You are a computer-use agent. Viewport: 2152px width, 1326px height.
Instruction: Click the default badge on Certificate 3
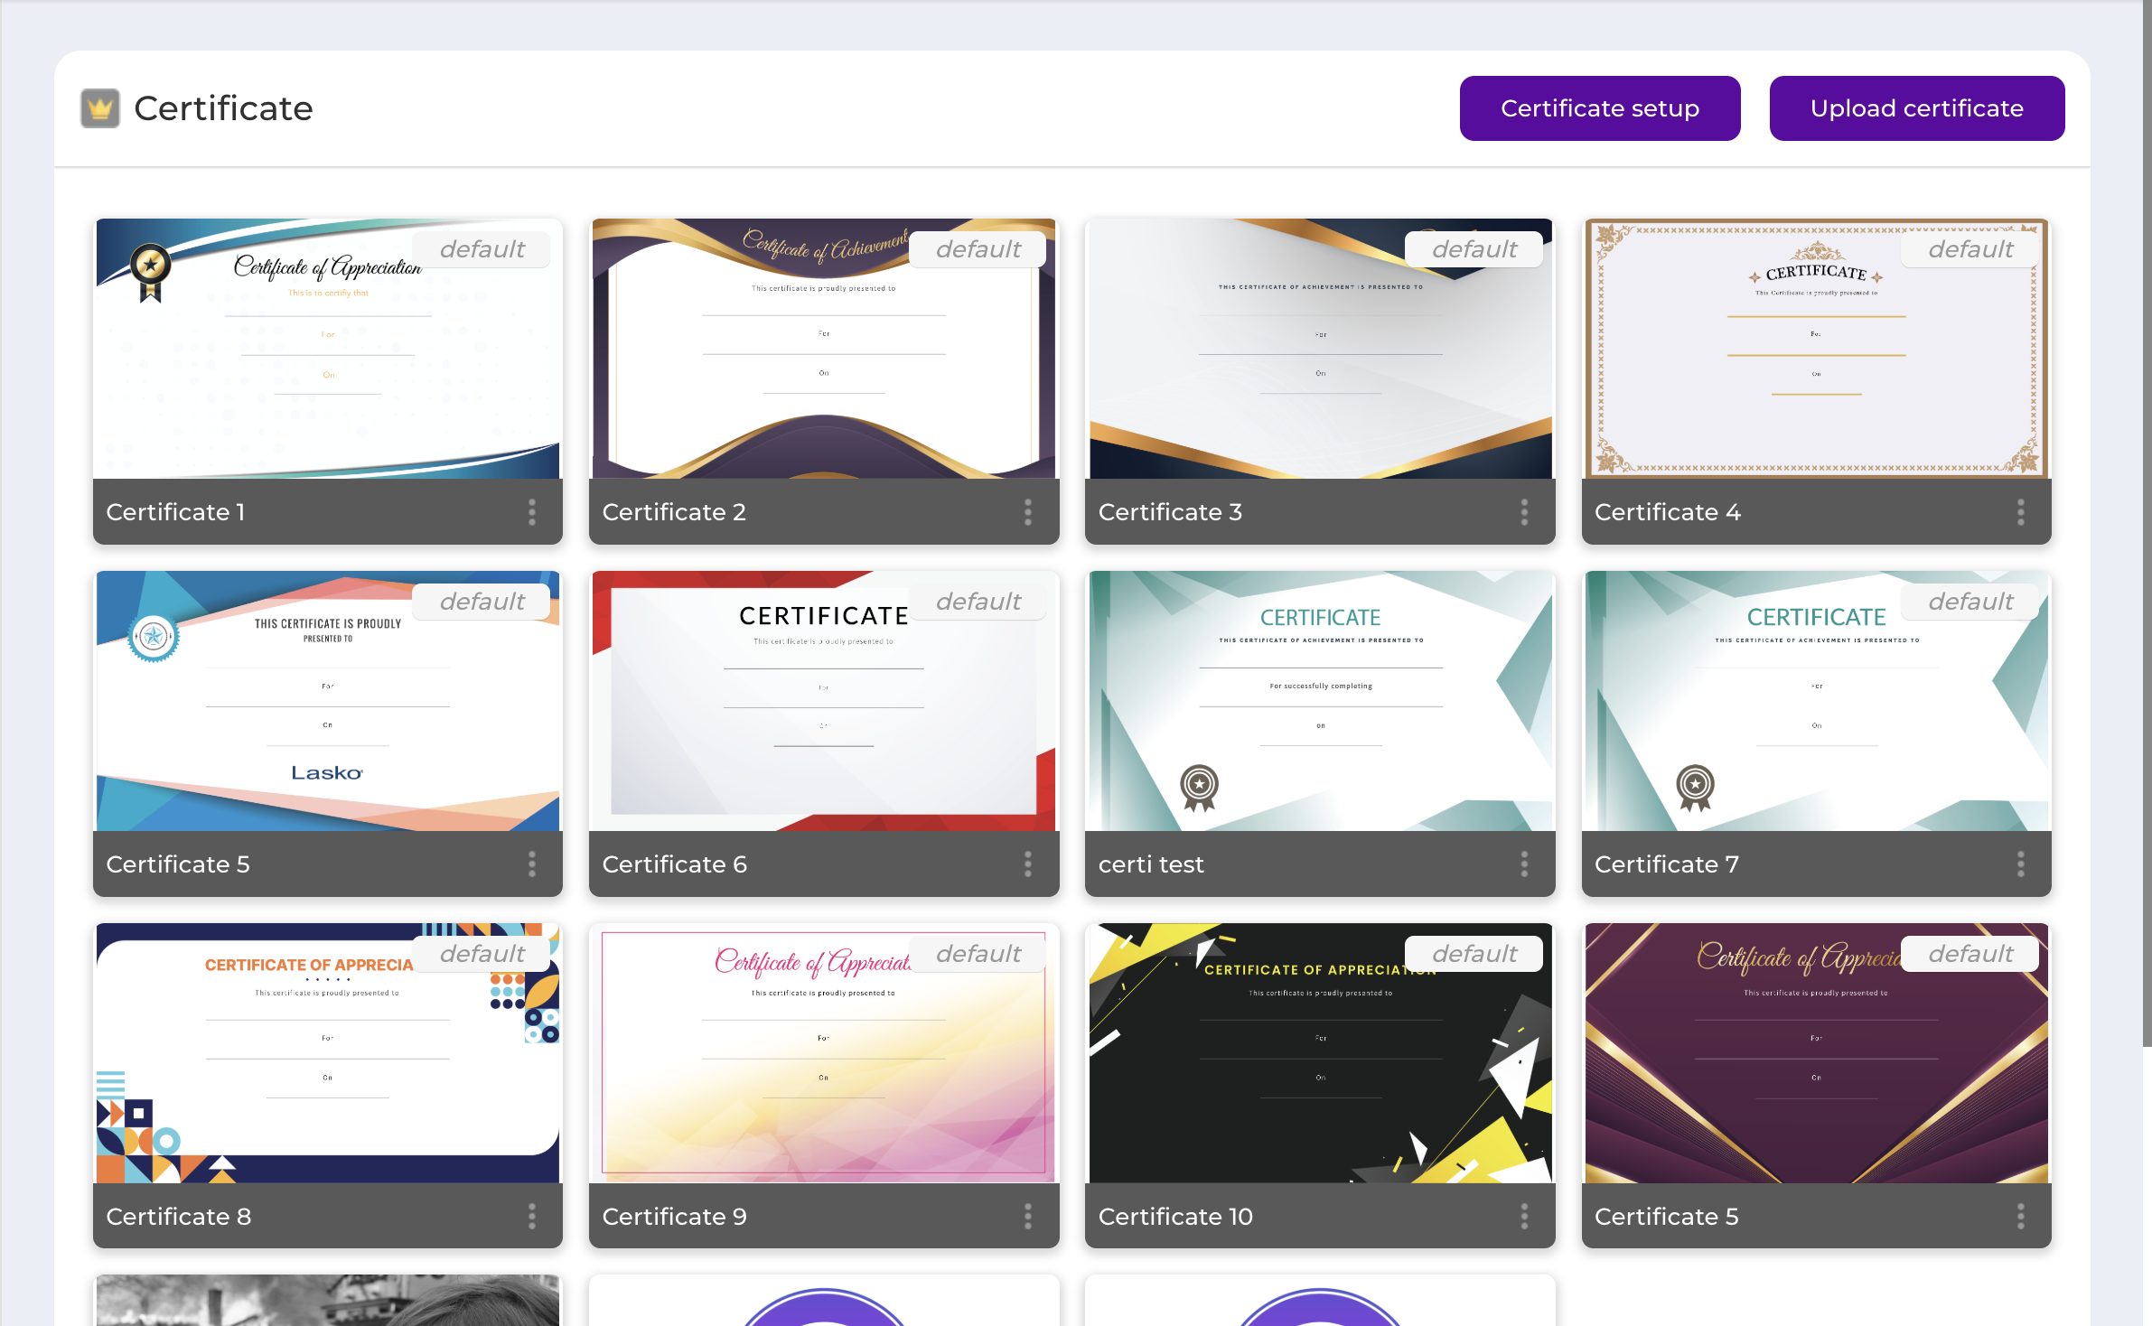1474,249
